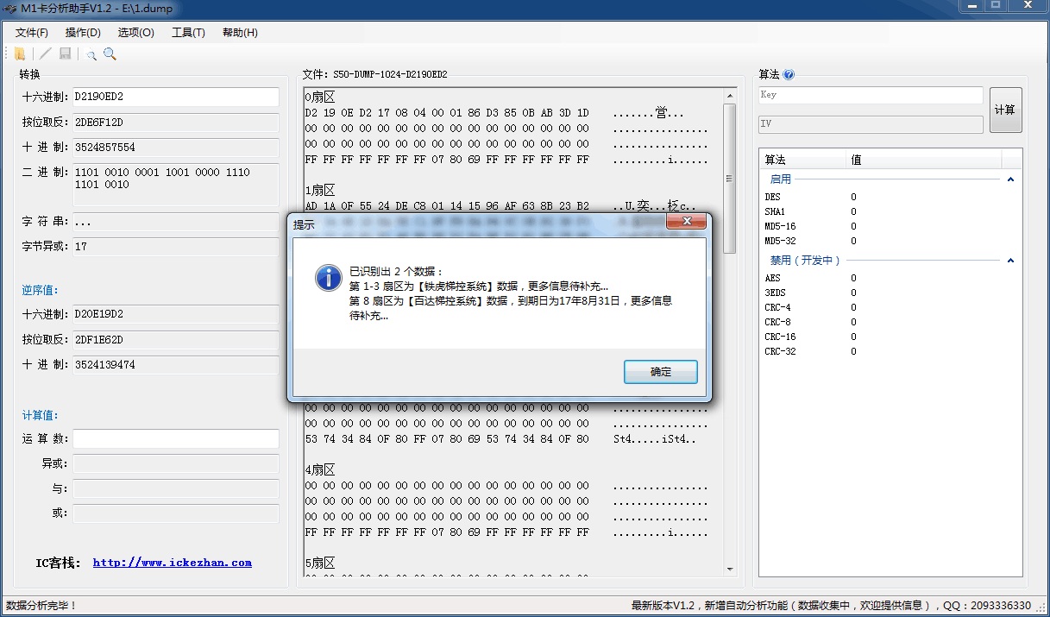Click reversed hex value D20E19D2

[x=175, y=314]
